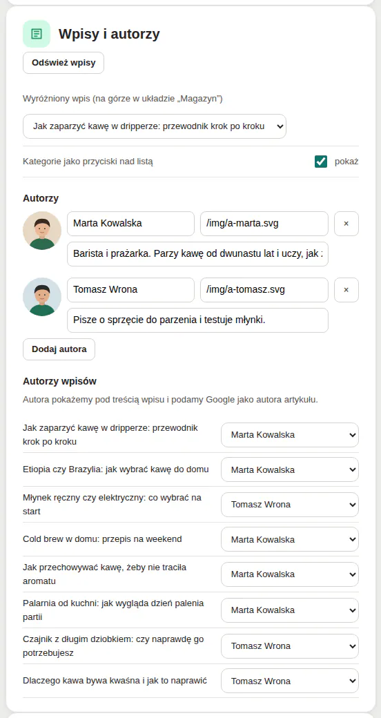Click the 'Dodaj autora' button
The image size is (381, 718).
59,349
